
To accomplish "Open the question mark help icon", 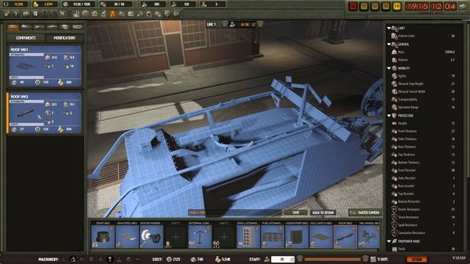I will click(x=15, y=14).
